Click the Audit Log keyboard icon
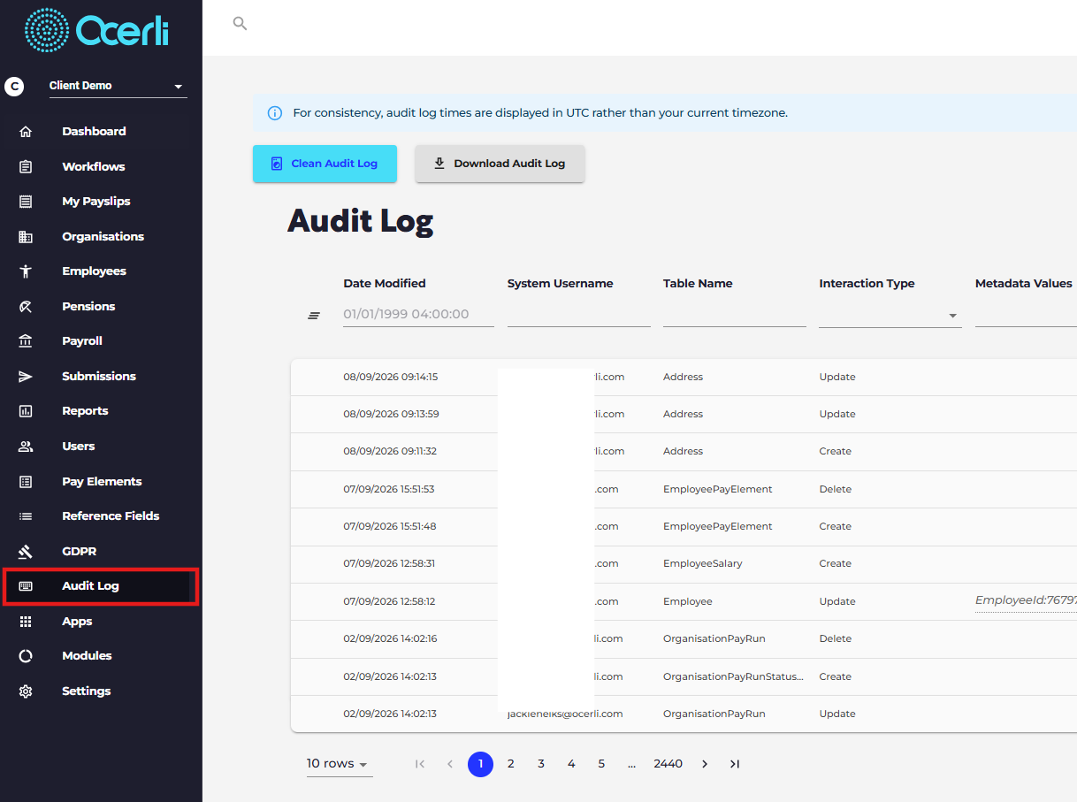 point(26,586)
